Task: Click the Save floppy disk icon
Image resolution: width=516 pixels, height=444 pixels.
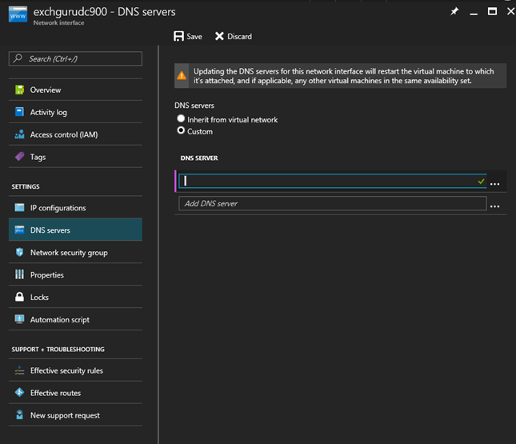Action: tap(178, 36)
